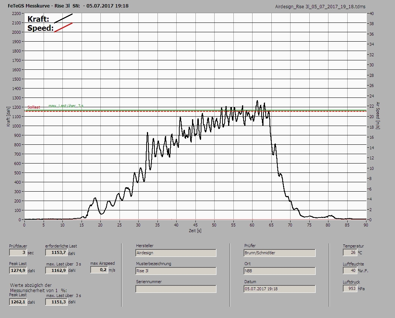Click the 'Ort' label

coord(247,264)
